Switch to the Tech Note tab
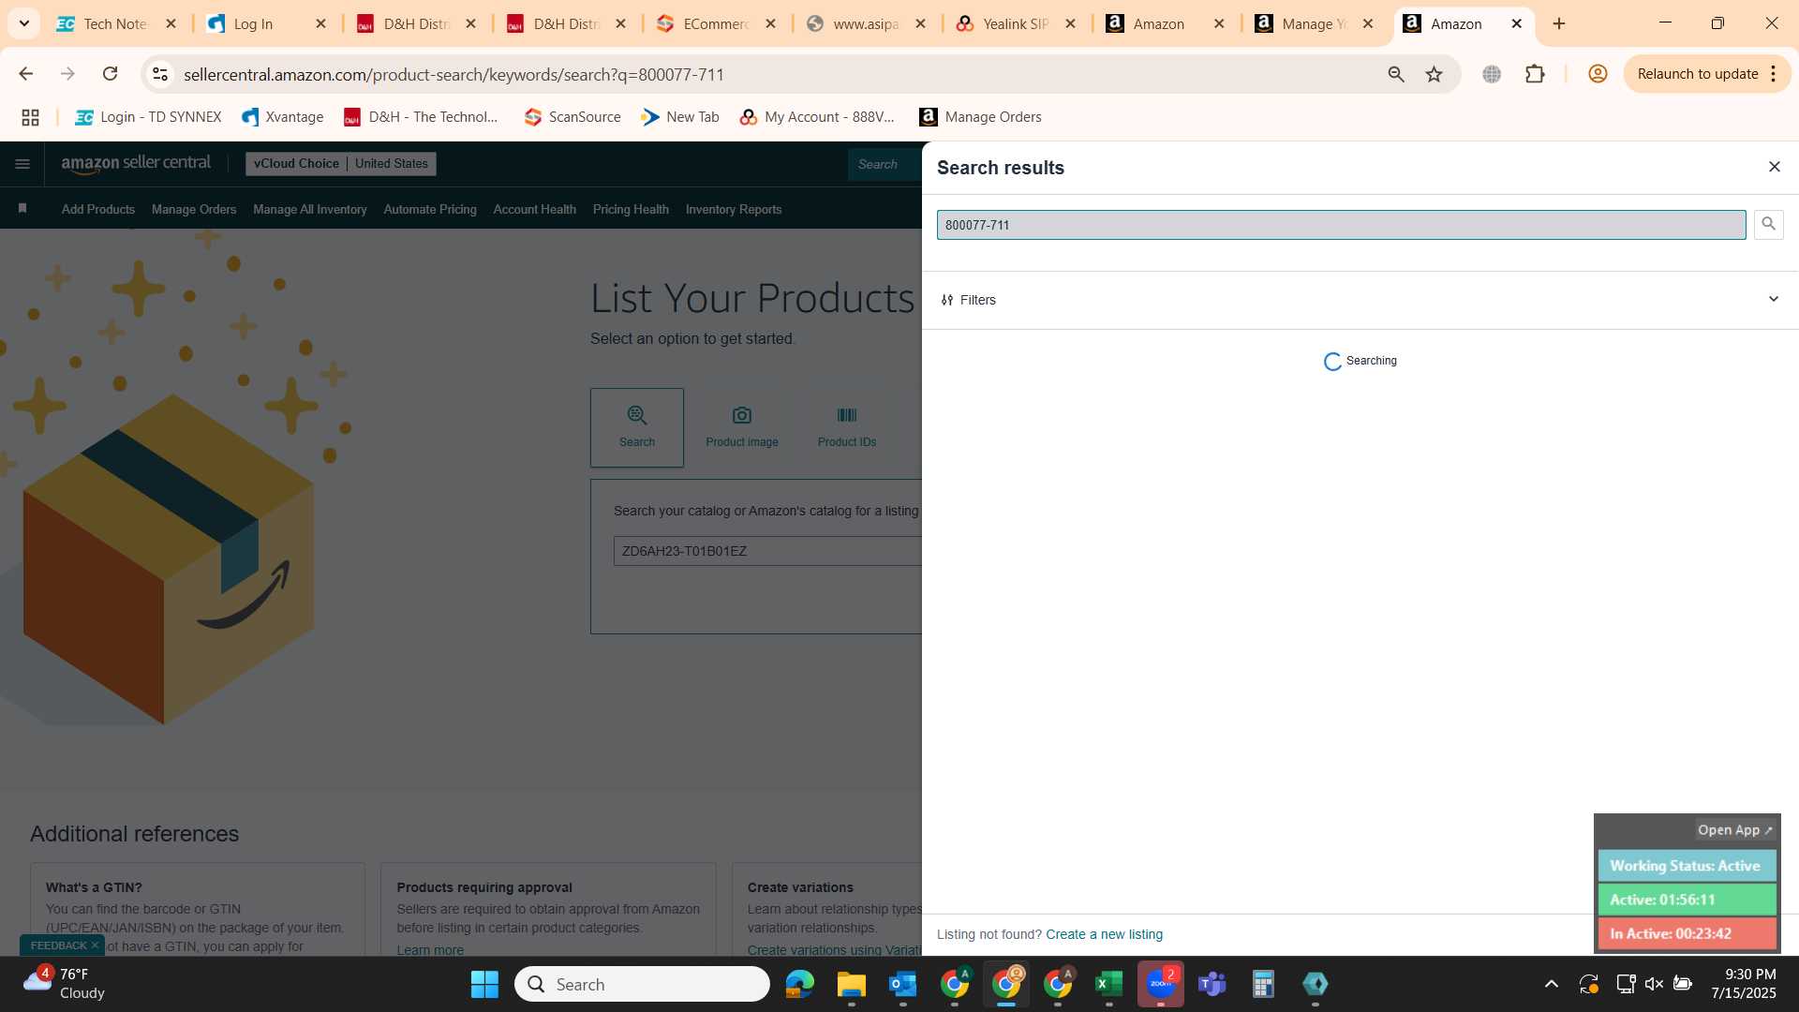1799x1012 pixels. (x=114, y=23)
